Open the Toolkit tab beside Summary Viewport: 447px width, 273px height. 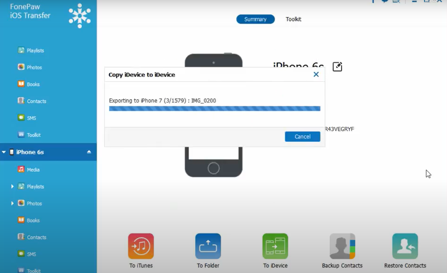pyautogui.click(x=293, y=19)
